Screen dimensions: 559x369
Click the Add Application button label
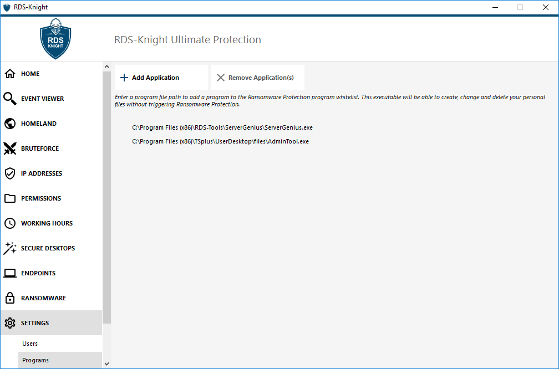point(155,78)
